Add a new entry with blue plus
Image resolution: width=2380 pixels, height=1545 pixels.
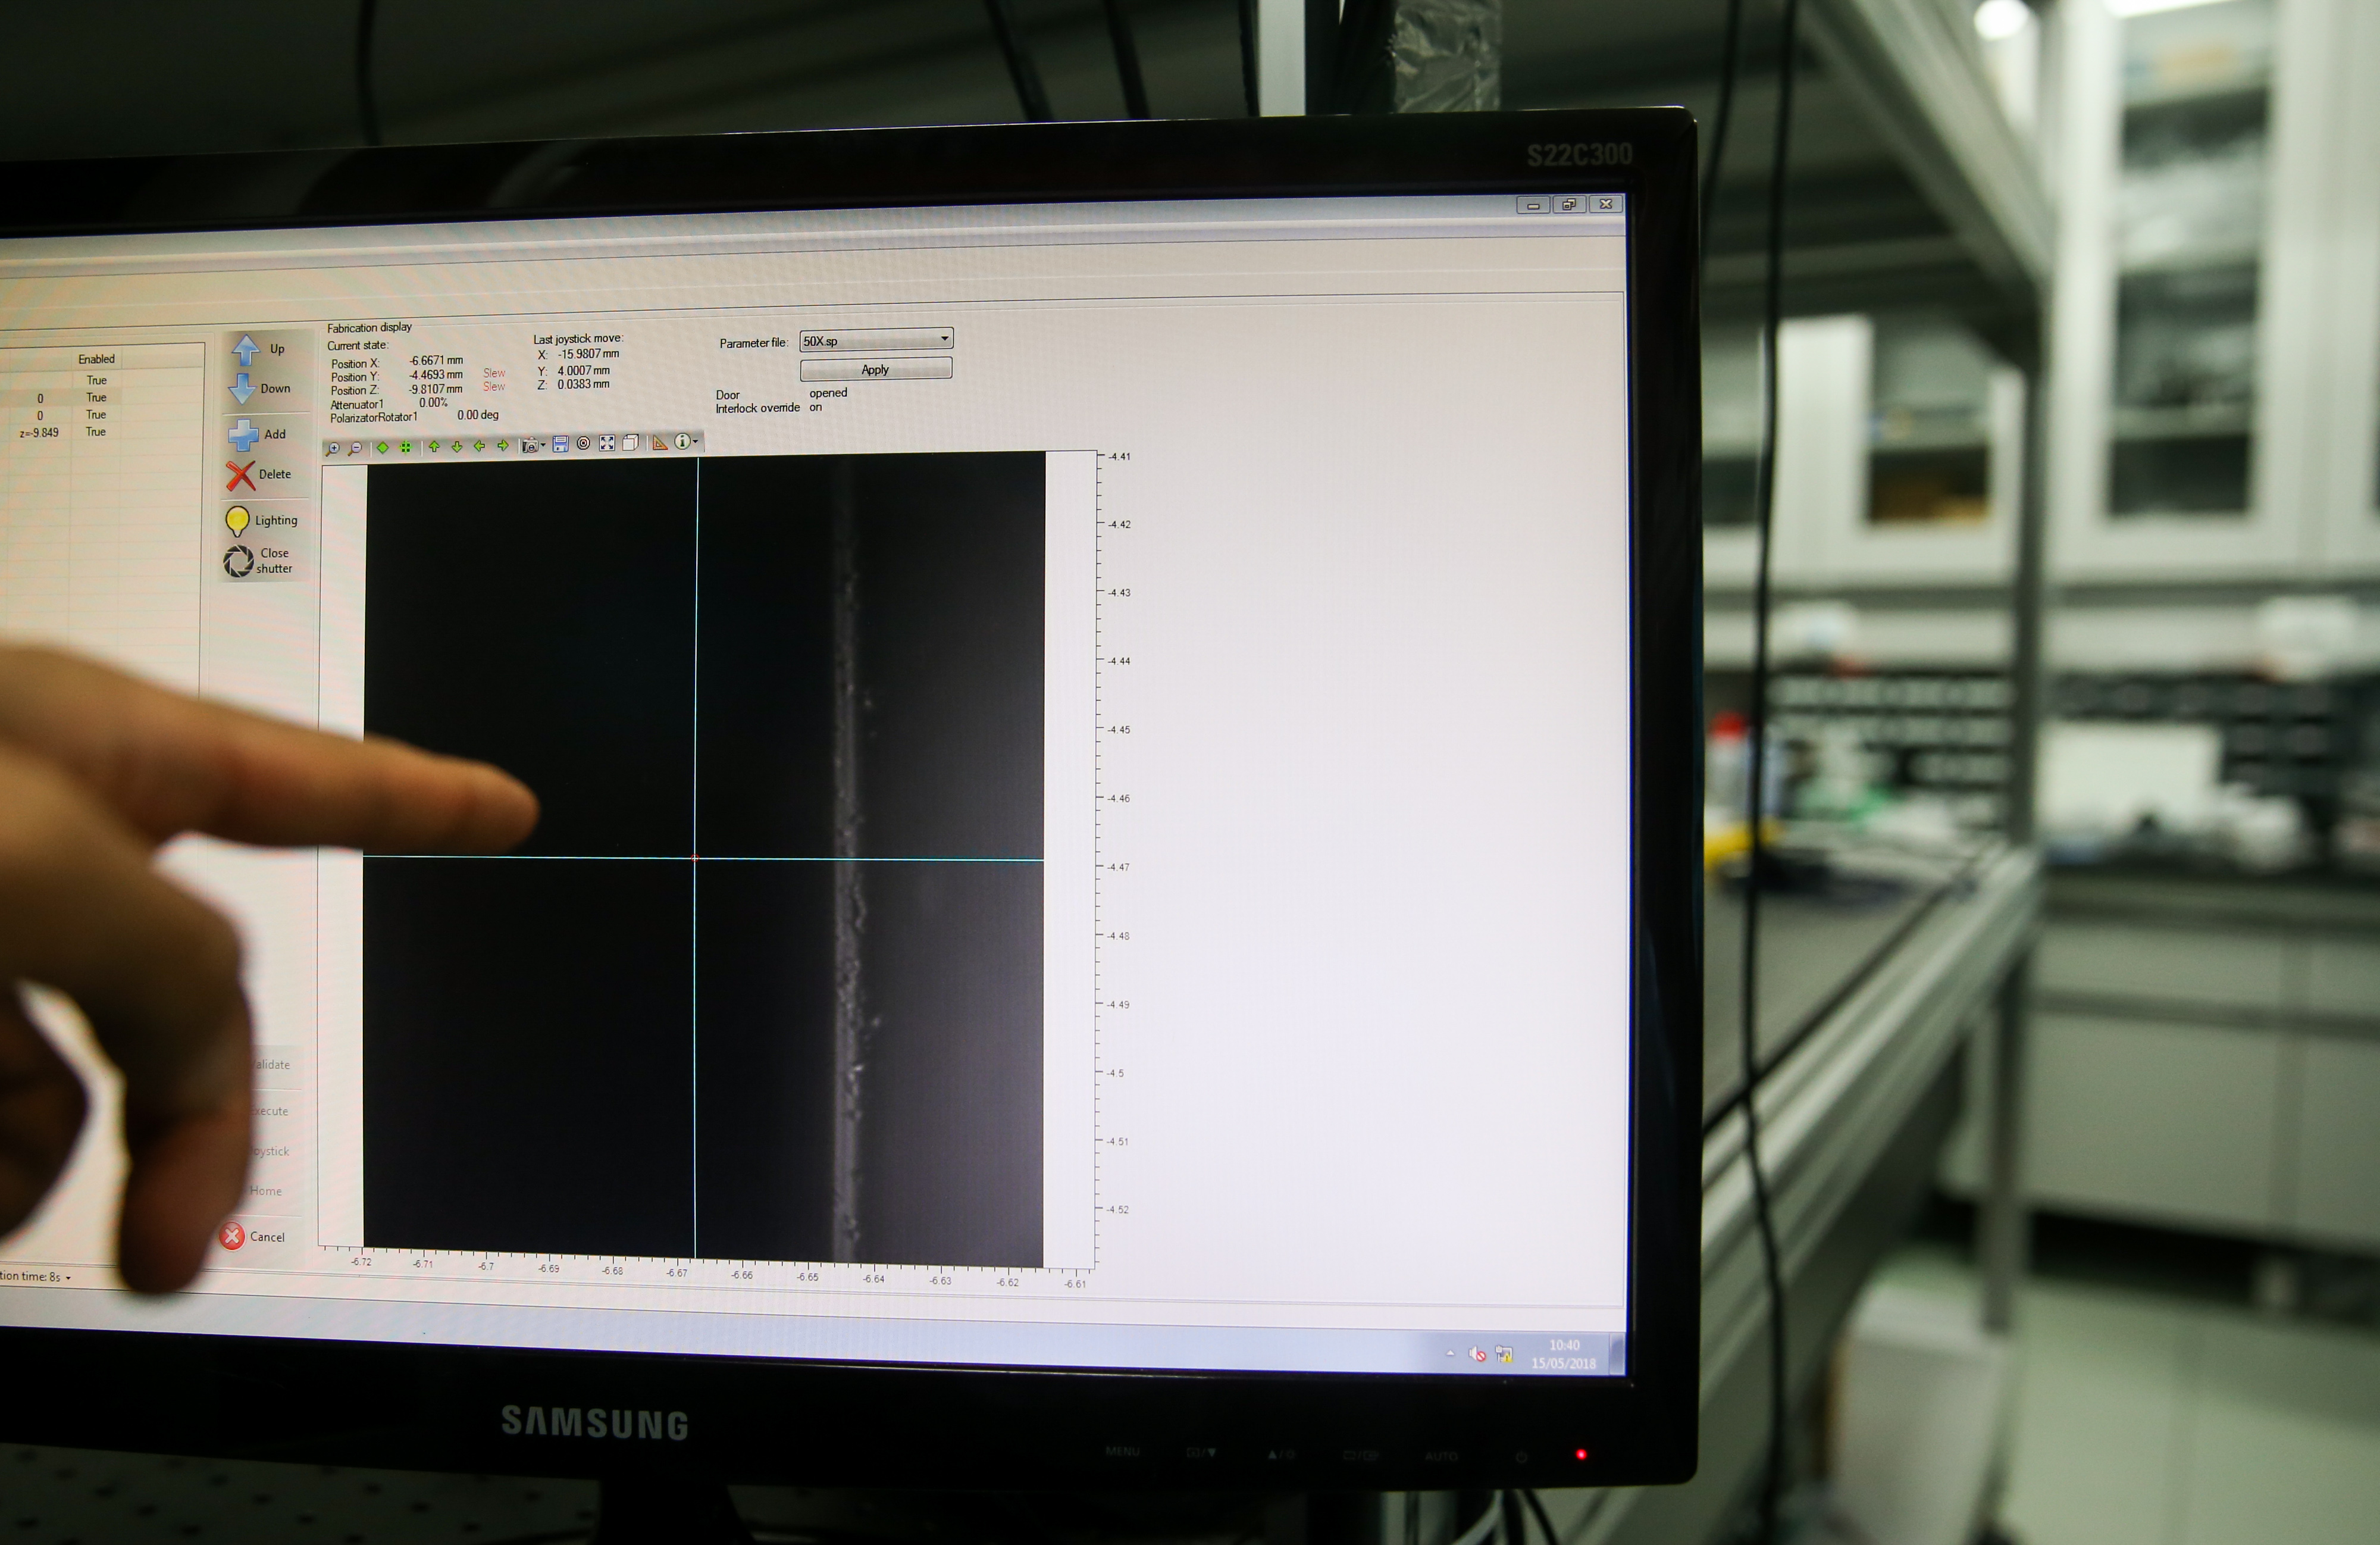[258, 434]
